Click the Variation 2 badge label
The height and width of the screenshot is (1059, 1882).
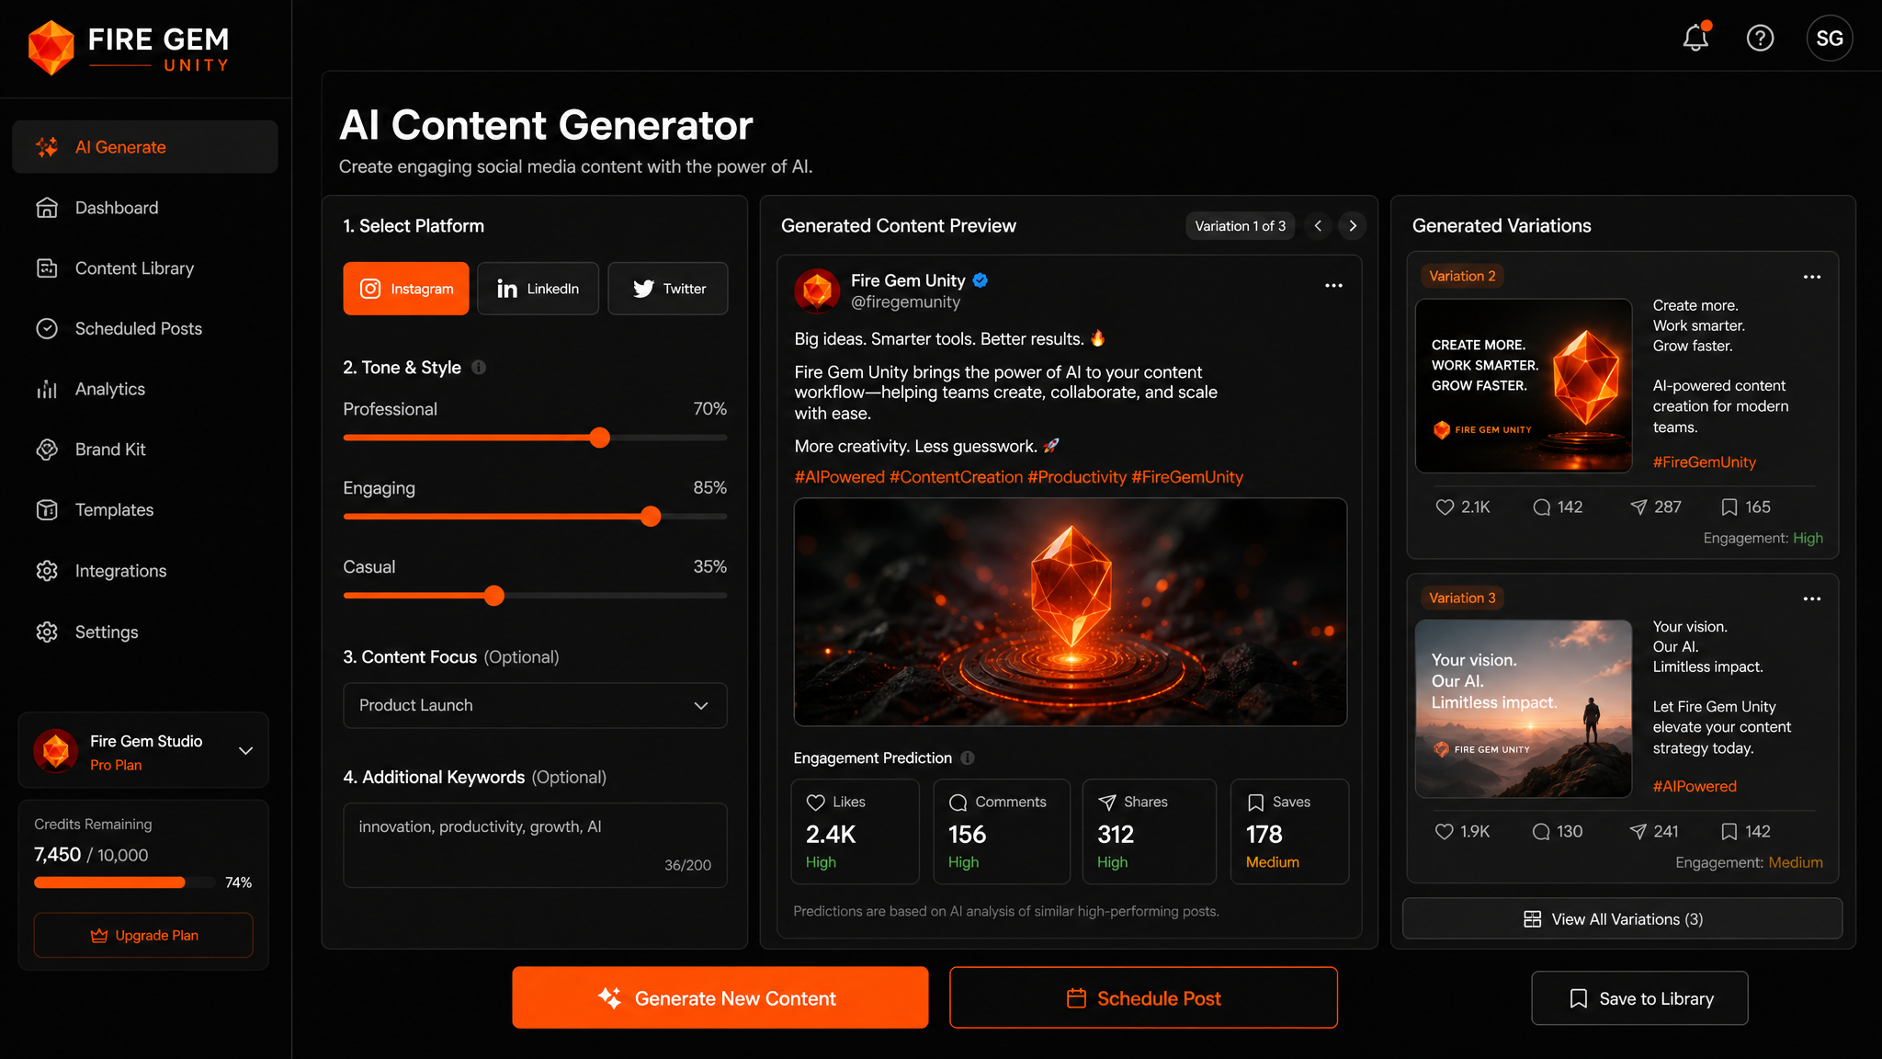(x=1462, y=276)
